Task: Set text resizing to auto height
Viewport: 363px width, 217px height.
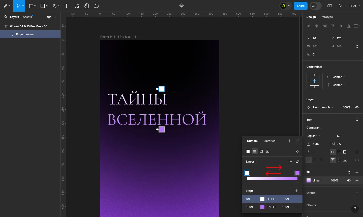Action: click(339, 152)
